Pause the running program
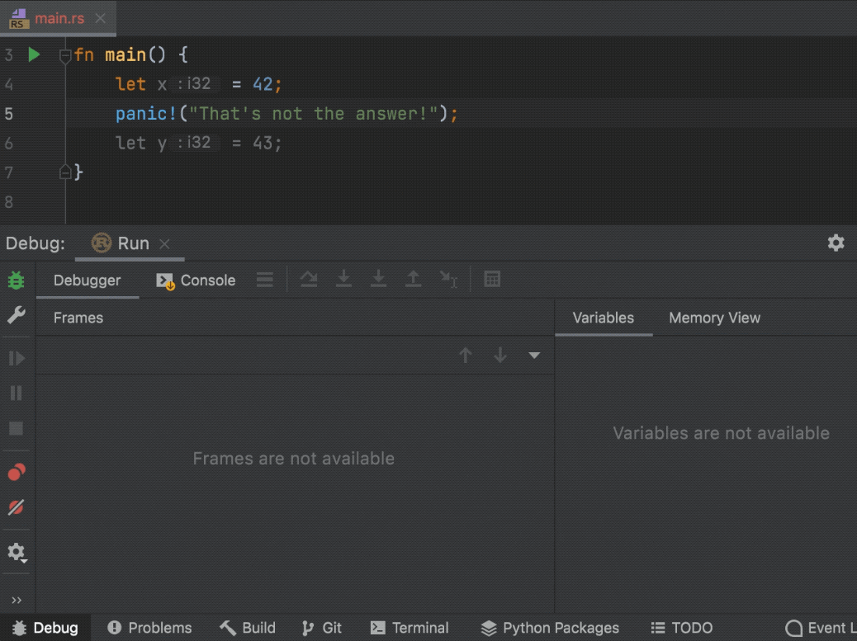 click(x=17, y=393)
